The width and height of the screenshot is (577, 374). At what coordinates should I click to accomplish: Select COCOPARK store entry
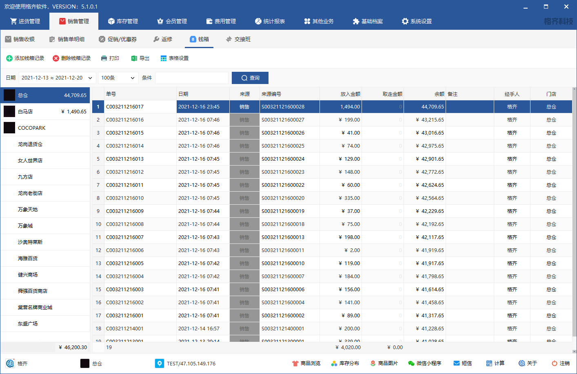tap(45, 128)
